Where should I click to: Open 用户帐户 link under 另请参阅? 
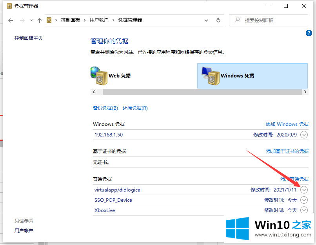pos(24,230)
